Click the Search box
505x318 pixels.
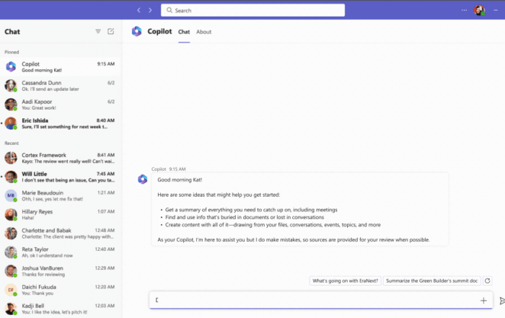pyautogui.click(x=252, y=10)
